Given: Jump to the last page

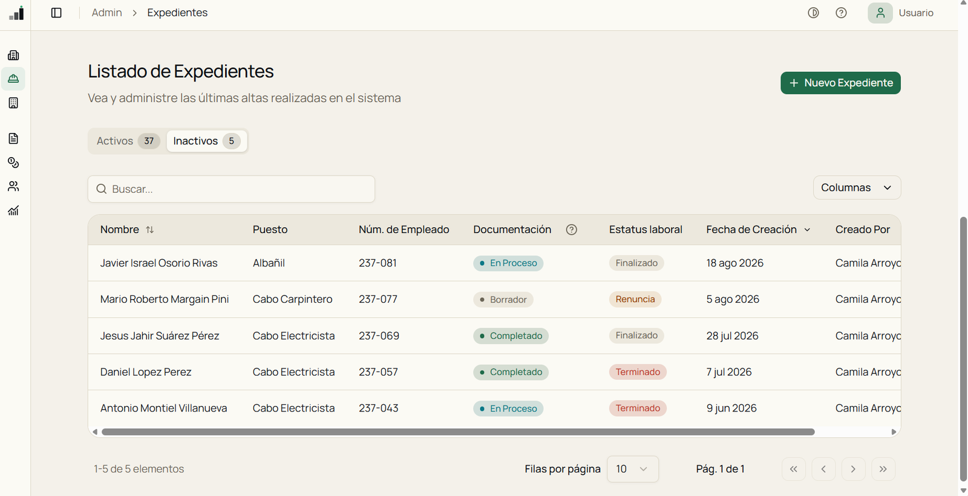Looking at the screenshot, I should 883,469.
